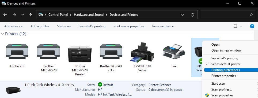
Task: Collapse the Printers (12) group
Action: click(2, 34)
